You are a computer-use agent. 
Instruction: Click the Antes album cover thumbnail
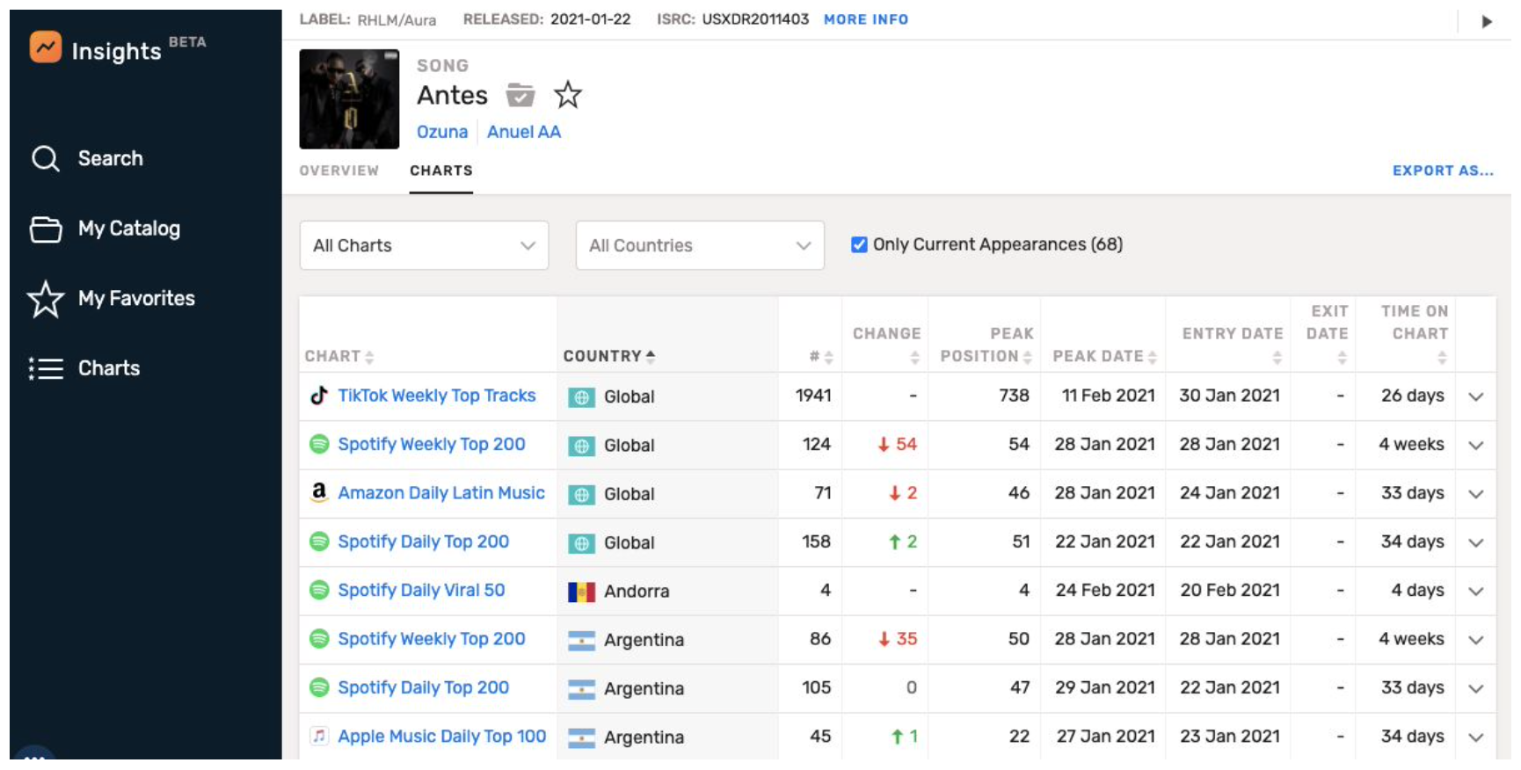pos(349,99)
